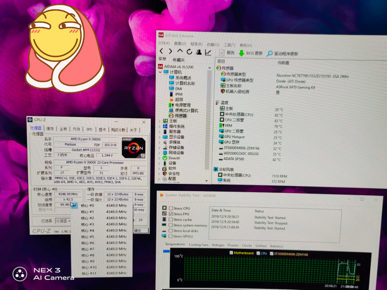Click the CPU-Z 确定 button
Image resolution: width=387 pixels, height=290 pixels.
(140, 231)
